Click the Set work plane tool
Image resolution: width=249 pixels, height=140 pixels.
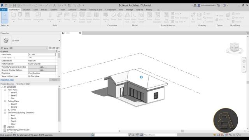228,16
